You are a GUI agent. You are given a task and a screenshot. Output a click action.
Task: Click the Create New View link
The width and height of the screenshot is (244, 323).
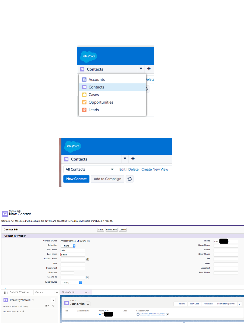155,169
